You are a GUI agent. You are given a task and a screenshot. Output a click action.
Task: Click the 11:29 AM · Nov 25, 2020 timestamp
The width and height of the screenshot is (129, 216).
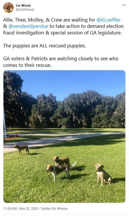(21, 209)
